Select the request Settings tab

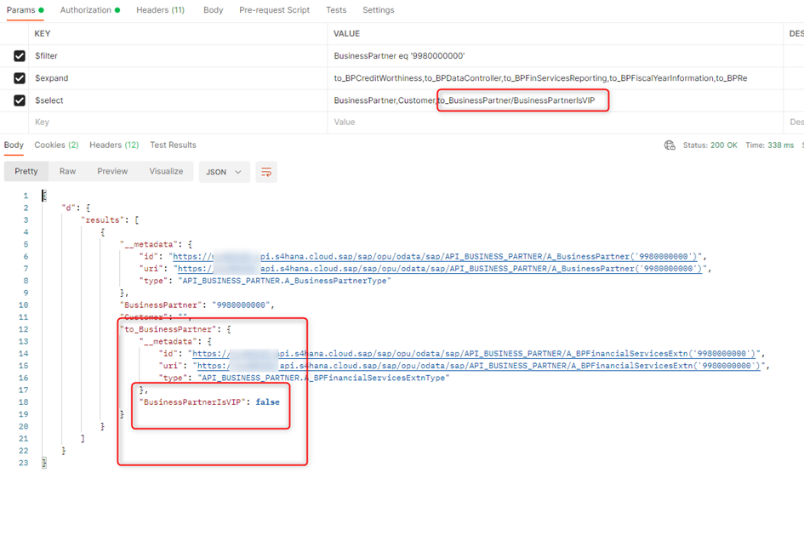point(378,10)
